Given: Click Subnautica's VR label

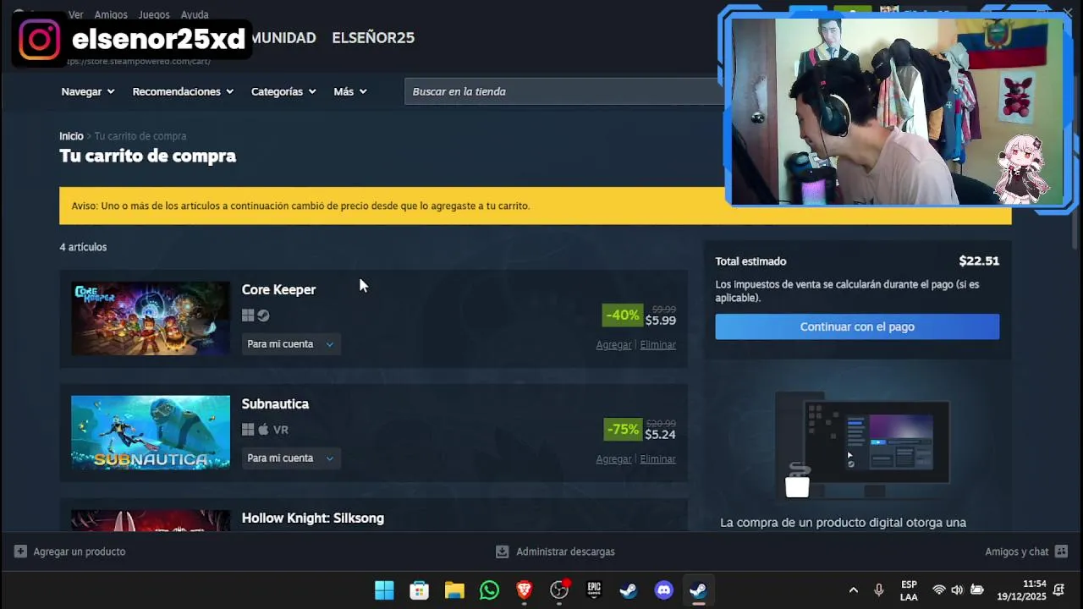Looking at the screenshot, I should pyautogui.click(x=281, y=430).
